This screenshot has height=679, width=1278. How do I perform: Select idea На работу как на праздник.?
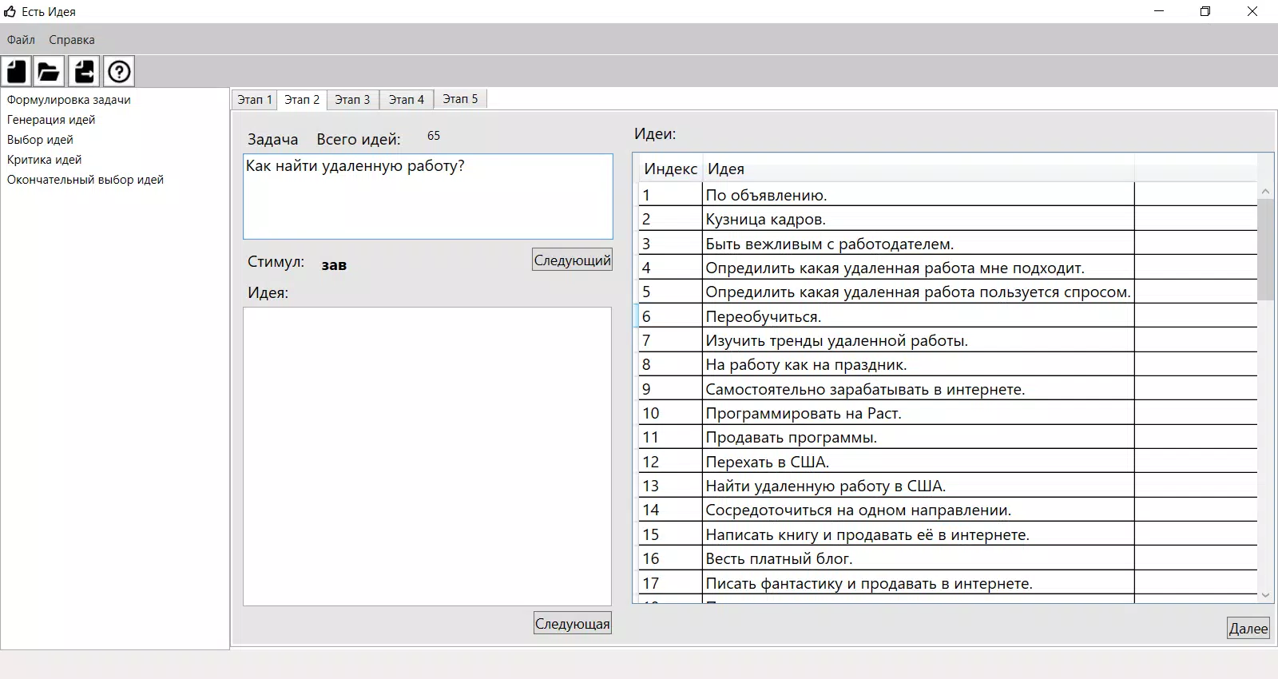click(x=947, y=364)
